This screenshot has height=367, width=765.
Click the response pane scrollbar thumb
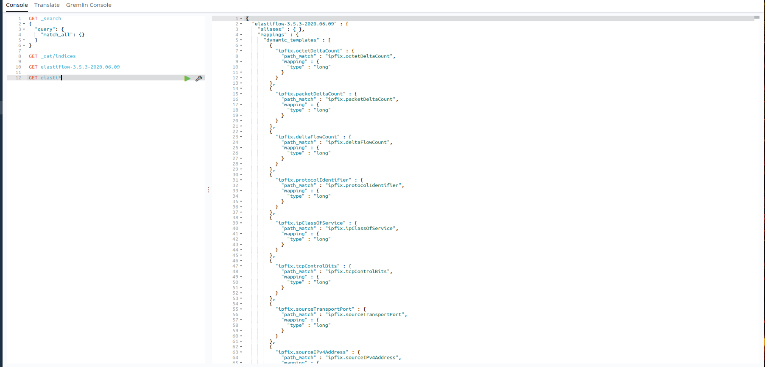[x=757, y=17]
